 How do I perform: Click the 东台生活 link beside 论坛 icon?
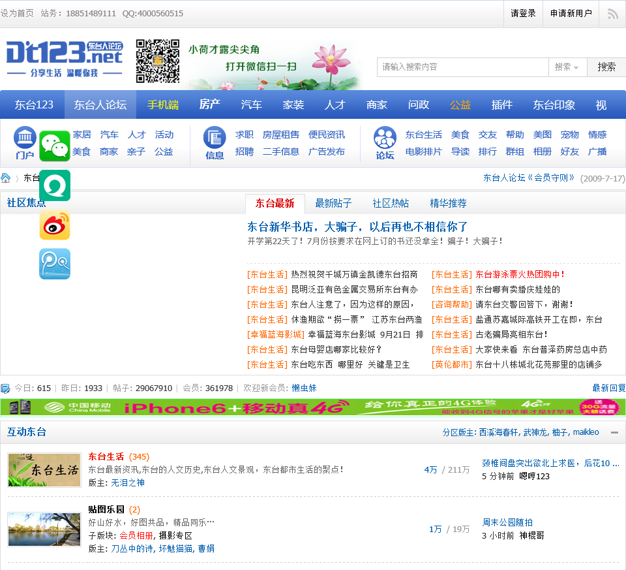[x=424, y=135]
